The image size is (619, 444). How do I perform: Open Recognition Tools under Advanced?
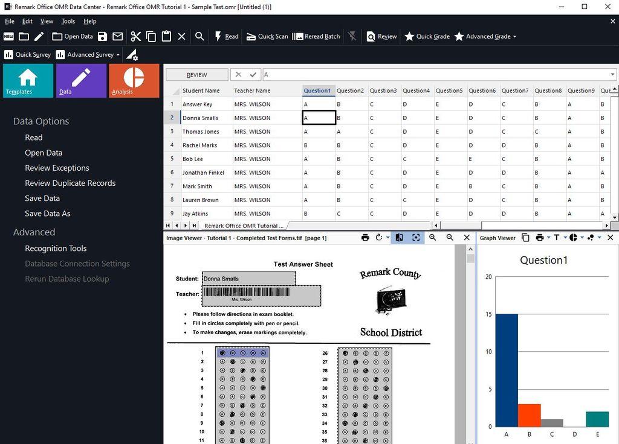tap(56, 249)
